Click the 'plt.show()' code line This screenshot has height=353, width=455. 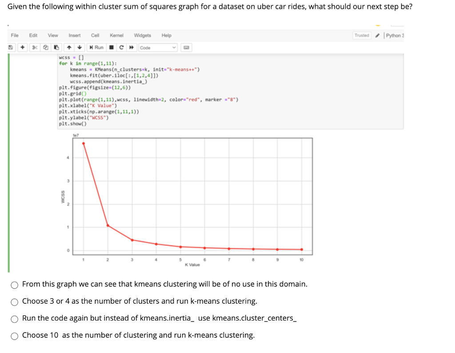(x=72, y=124)
